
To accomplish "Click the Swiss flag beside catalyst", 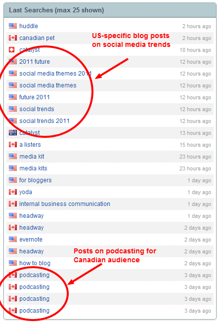I will point(12,50).
